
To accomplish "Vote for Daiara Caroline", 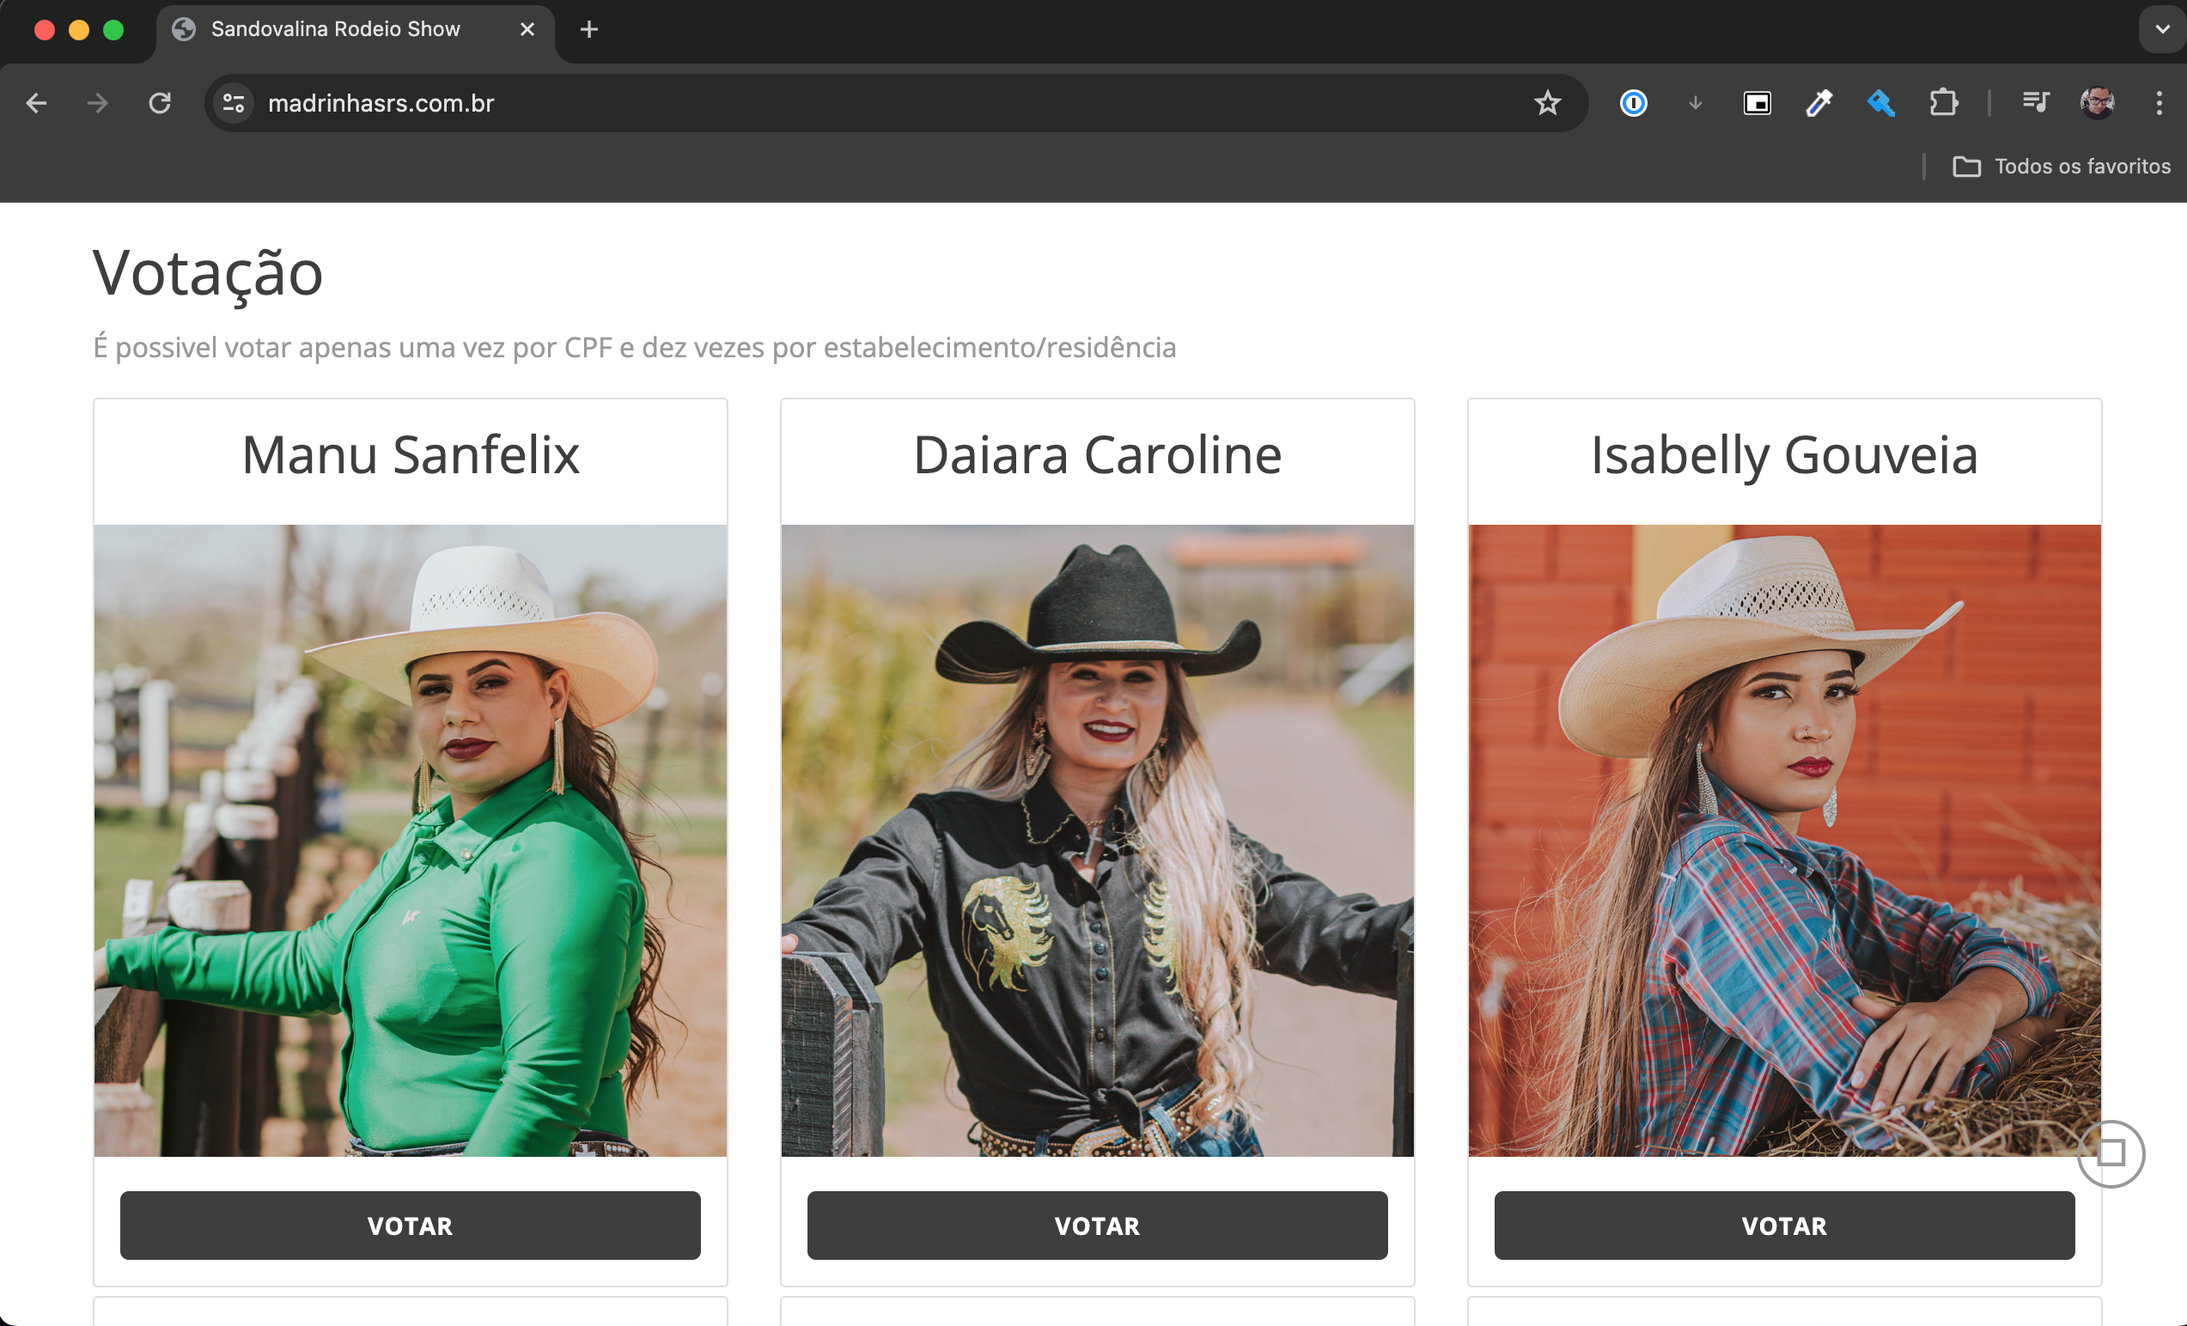I will coord(1097,1225).
